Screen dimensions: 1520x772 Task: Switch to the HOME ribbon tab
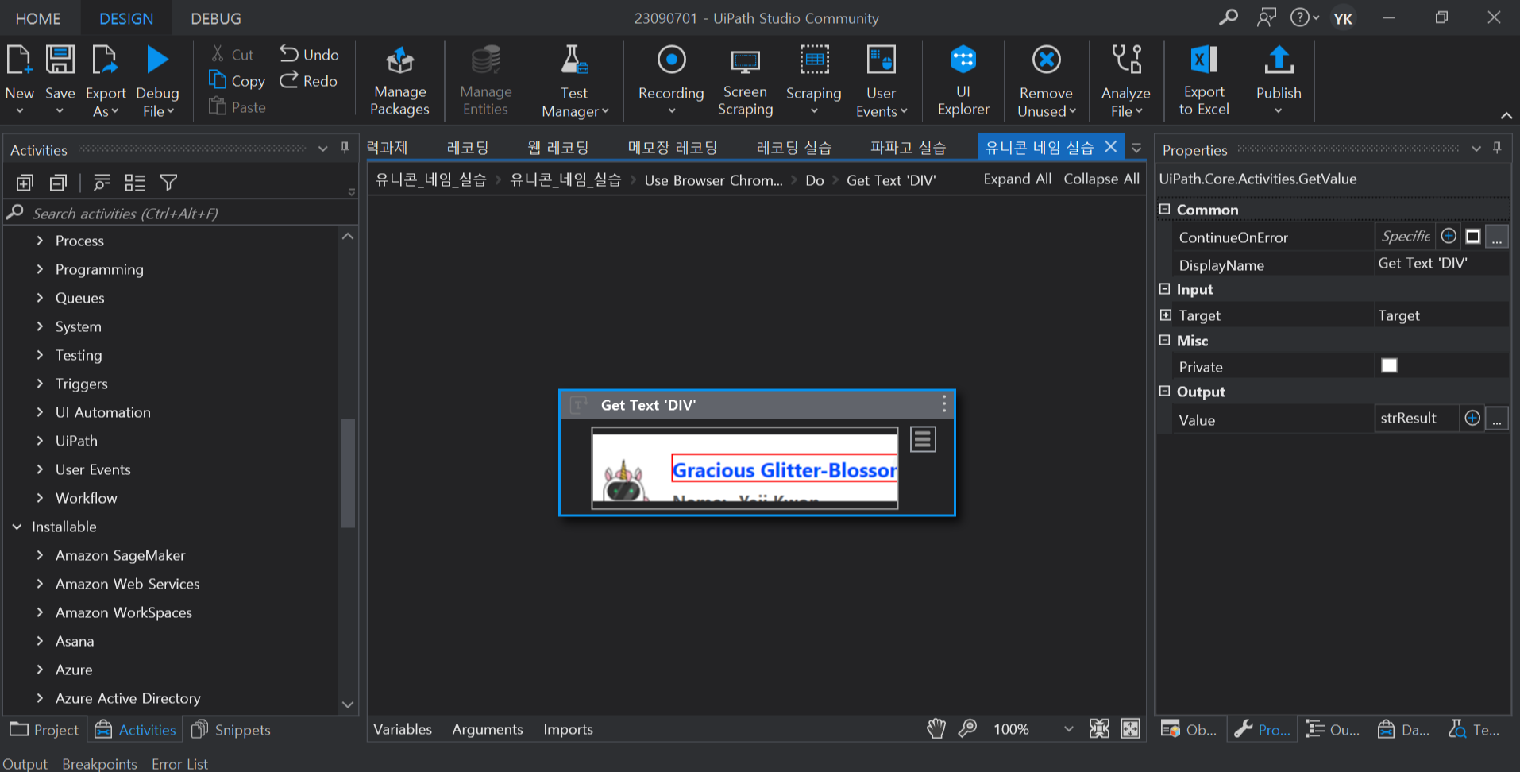point(37,18)
